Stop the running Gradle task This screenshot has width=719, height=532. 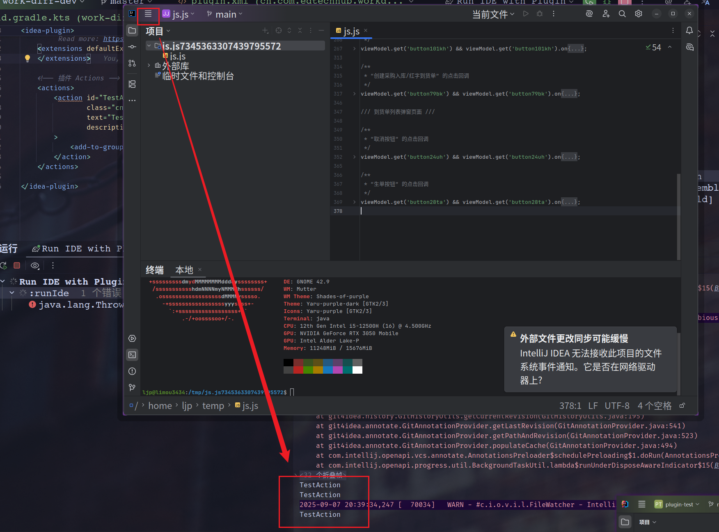point(17,265)
